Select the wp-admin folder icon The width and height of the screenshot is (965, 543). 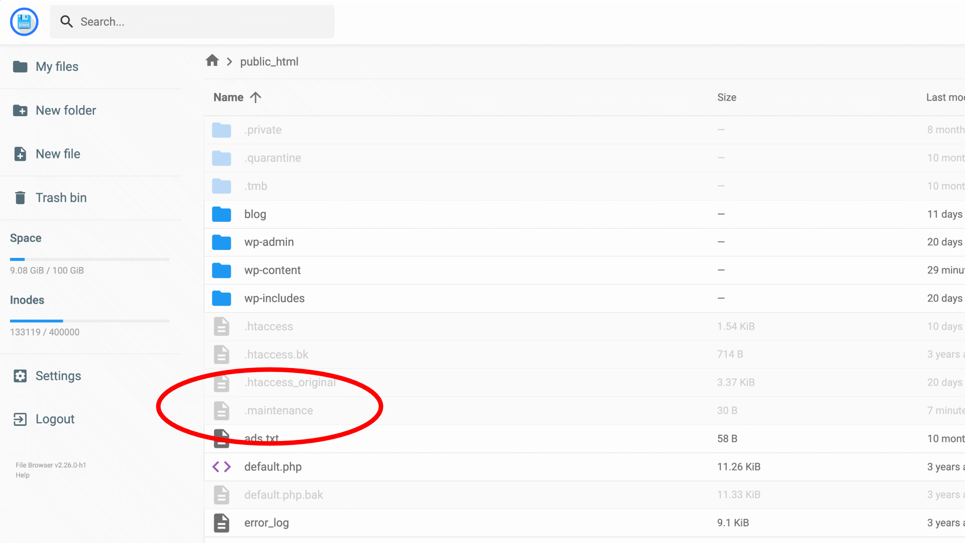click(x=222, y=242)
